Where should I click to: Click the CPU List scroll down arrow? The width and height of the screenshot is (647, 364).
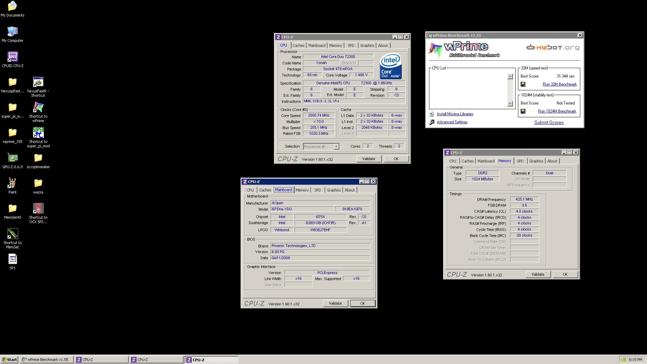pos(510,103)
